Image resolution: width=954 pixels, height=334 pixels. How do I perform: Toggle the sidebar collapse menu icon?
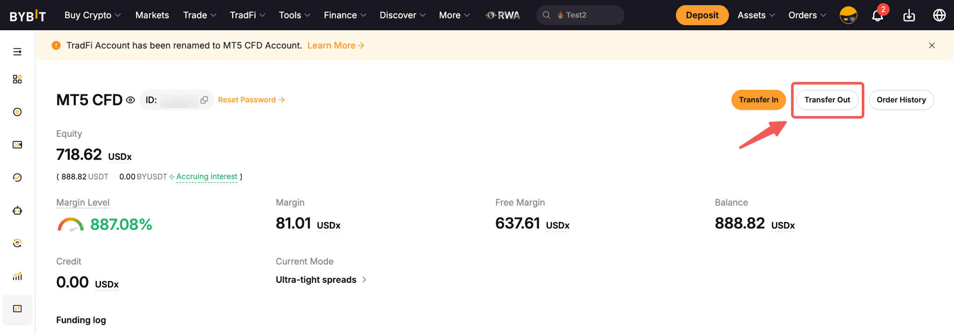(x=17, y=52)
